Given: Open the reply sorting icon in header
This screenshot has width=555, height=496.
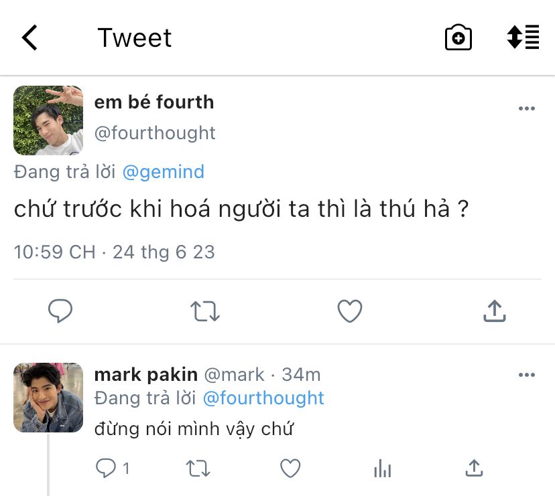Looking at the screenshot, I should pyautogui.click(x=523, y=37).
